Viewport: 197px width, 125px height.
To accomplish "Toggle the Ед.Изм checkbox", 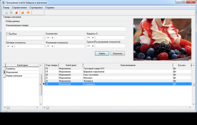I will 7,34.
